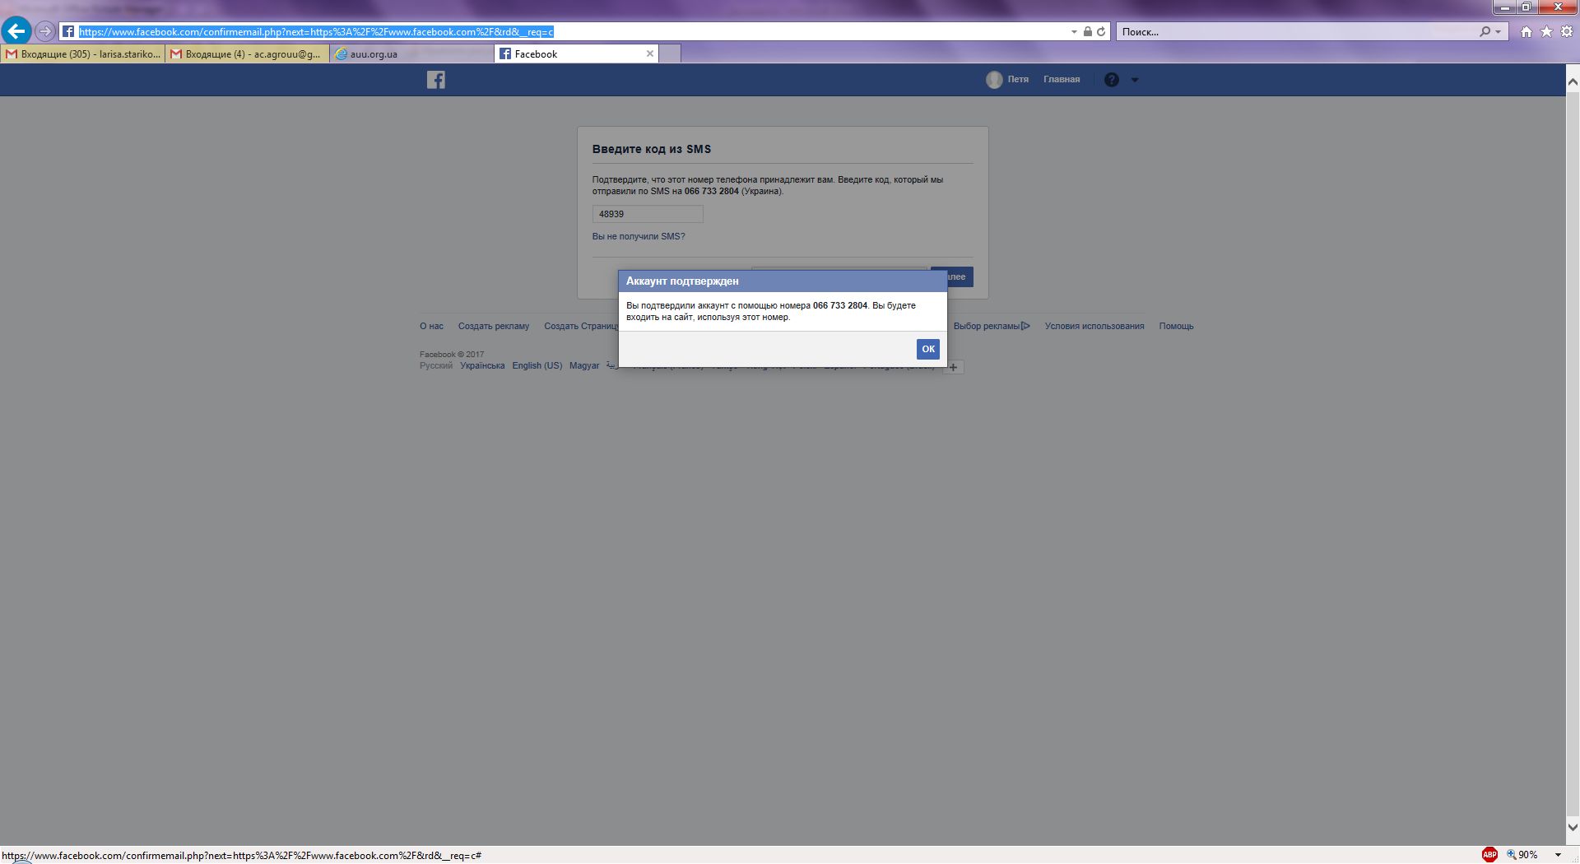
Task: Click the Петя profile avatar
Action: pyautogui.click(x=994, y=80)
